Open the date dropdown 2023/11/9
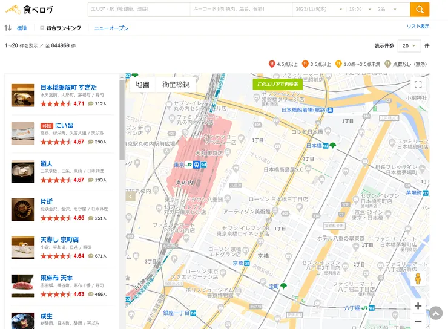The height and width of the screenshot is (329, 448). click(x=319, y=9)
